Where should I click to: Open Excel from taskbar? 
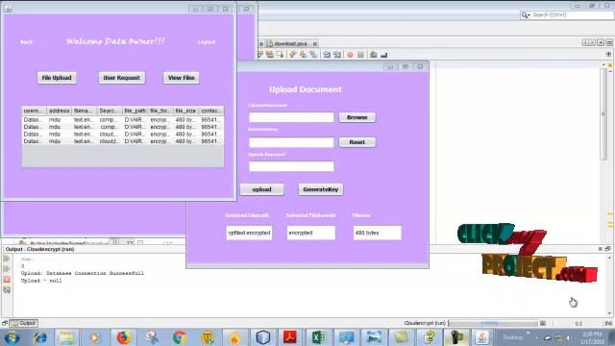(x=318, y=337)
